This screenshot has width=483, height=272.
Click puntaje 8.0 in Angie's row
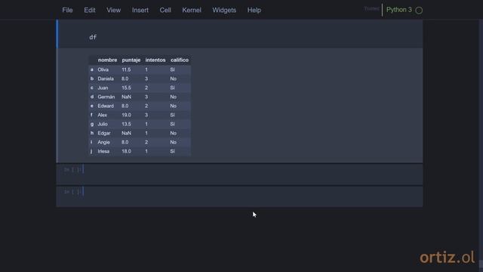[x=125, y=142]
